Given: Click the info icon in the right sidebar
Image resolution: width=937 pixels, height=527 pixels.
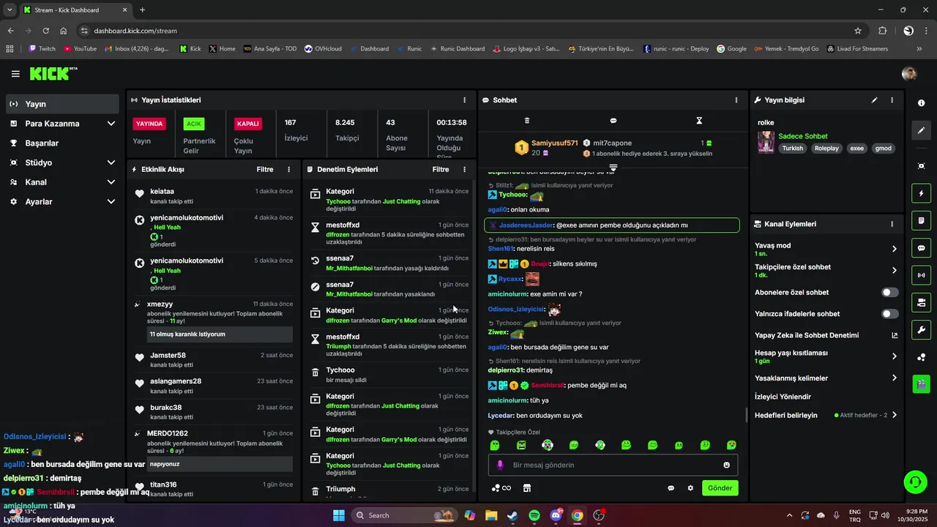Looking at the screenshot, I should (x=921, y=103).
